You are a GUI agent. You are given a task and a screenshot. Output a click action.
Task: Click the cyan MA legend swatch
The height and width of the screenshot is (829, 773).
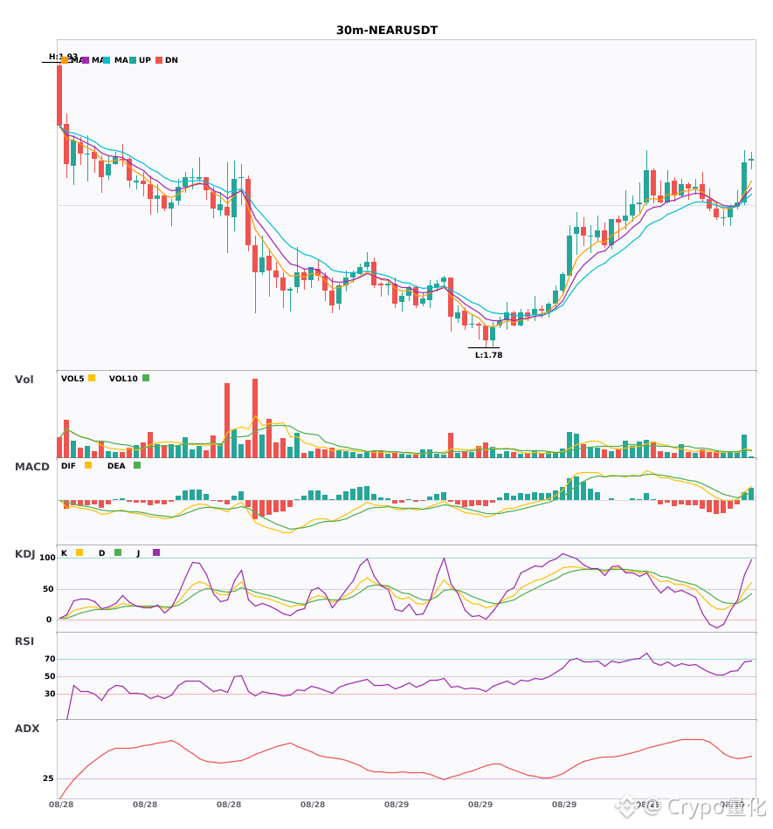(x=107, y=60)
